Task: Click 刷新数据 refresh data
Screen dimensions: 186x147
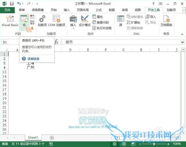Action: (x=135, y=28)
